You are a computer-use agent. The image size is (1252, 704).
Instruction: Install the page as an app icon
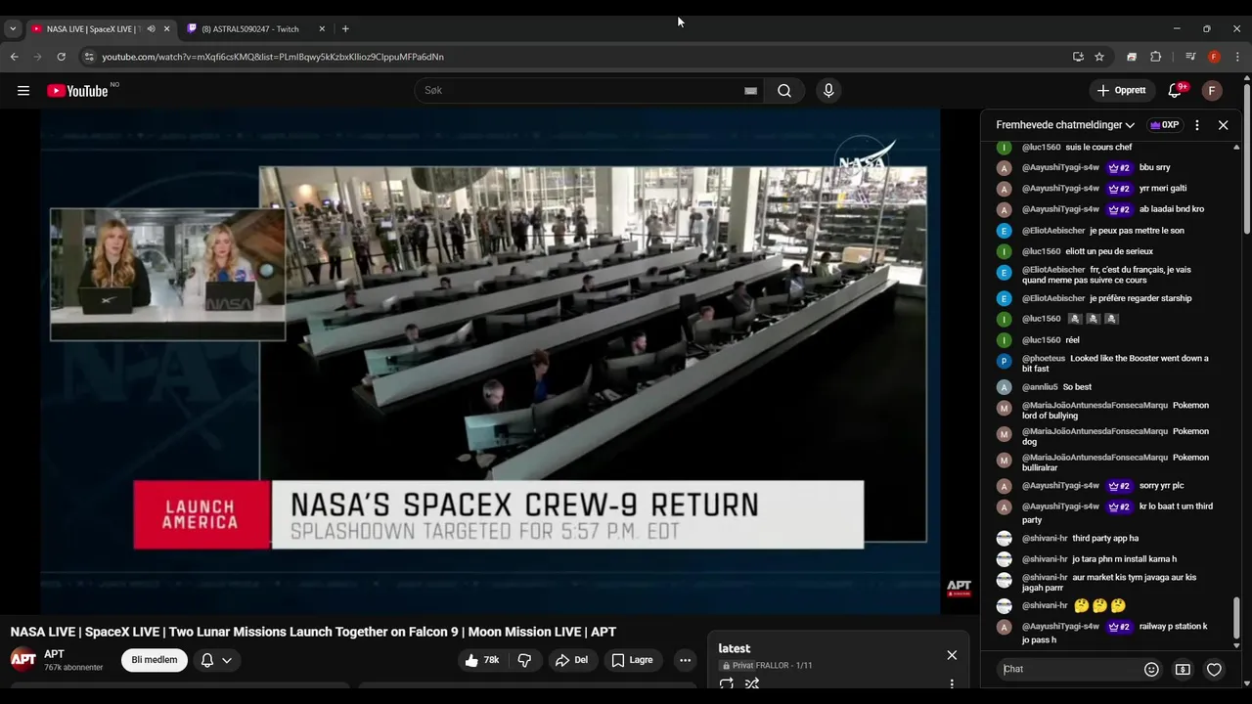tap(1078, 57)
